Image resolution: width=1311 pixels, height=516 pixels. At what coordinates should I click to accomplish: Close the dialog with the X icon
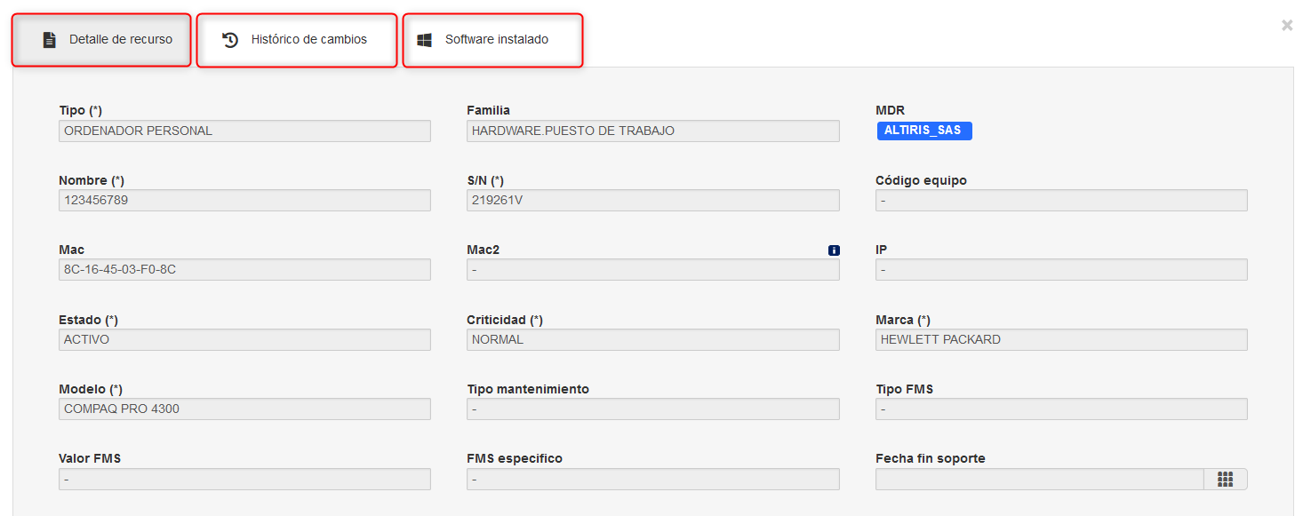(x=1287, y=26)
